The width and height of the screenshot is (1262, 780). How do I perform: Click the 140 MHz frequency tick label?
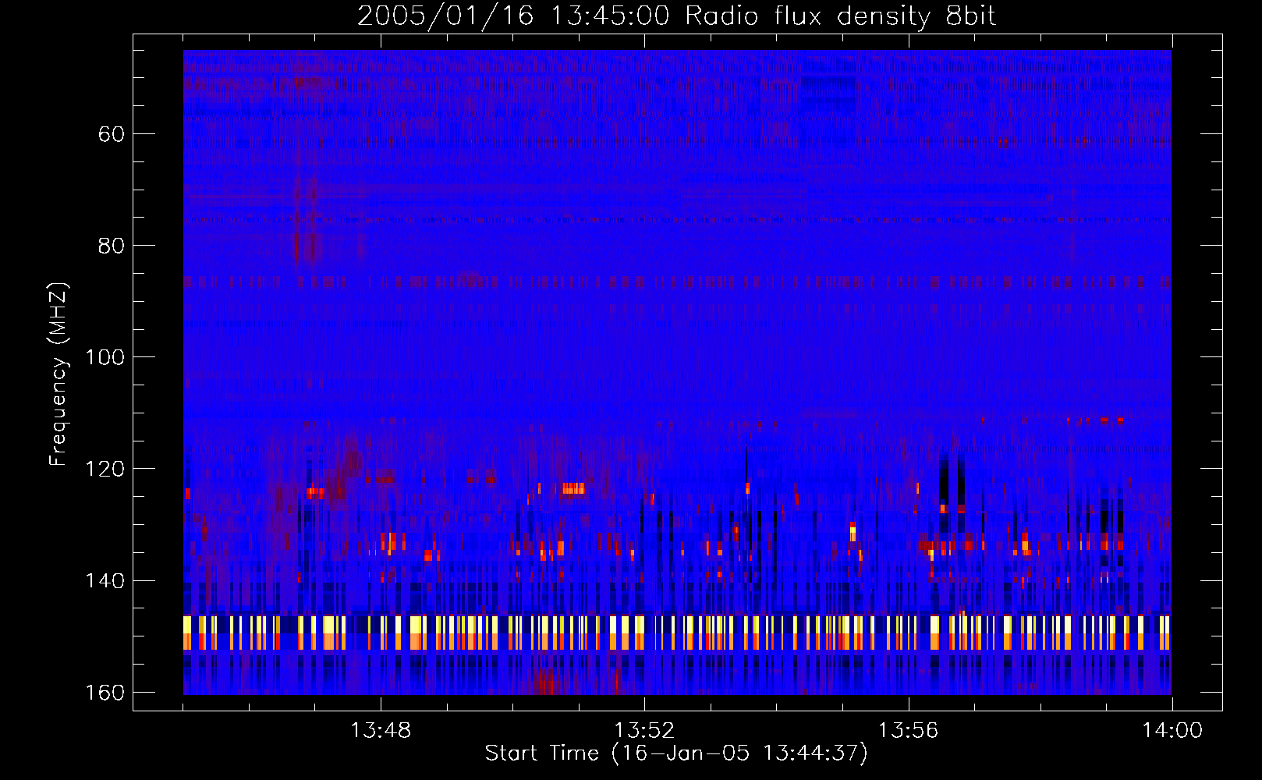[x=105, y=580]
